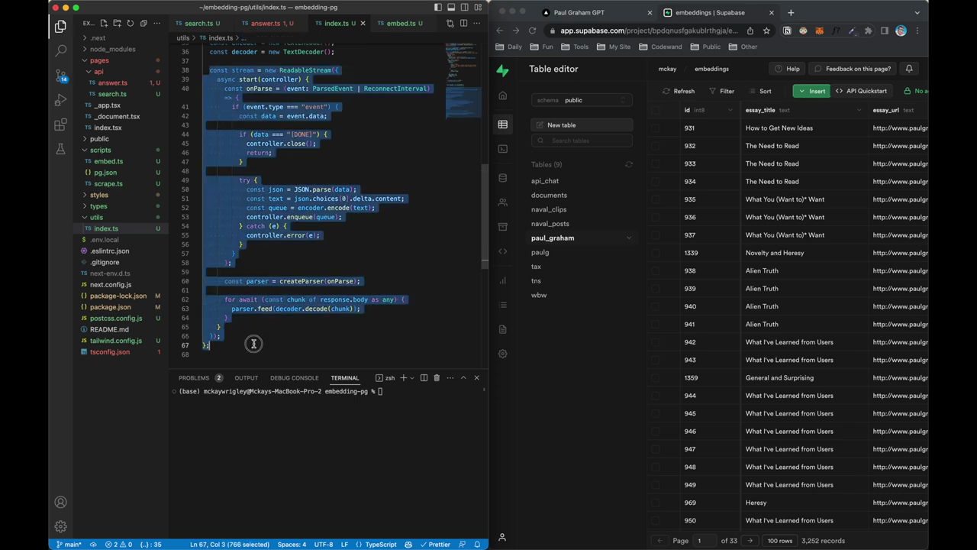Expand the node_modules folder
977x550 pixels.
[112, 49]
